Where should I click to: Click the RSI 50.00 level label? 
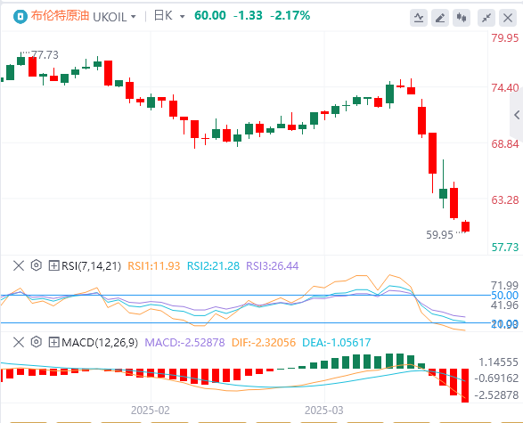(x=505, y=296)
